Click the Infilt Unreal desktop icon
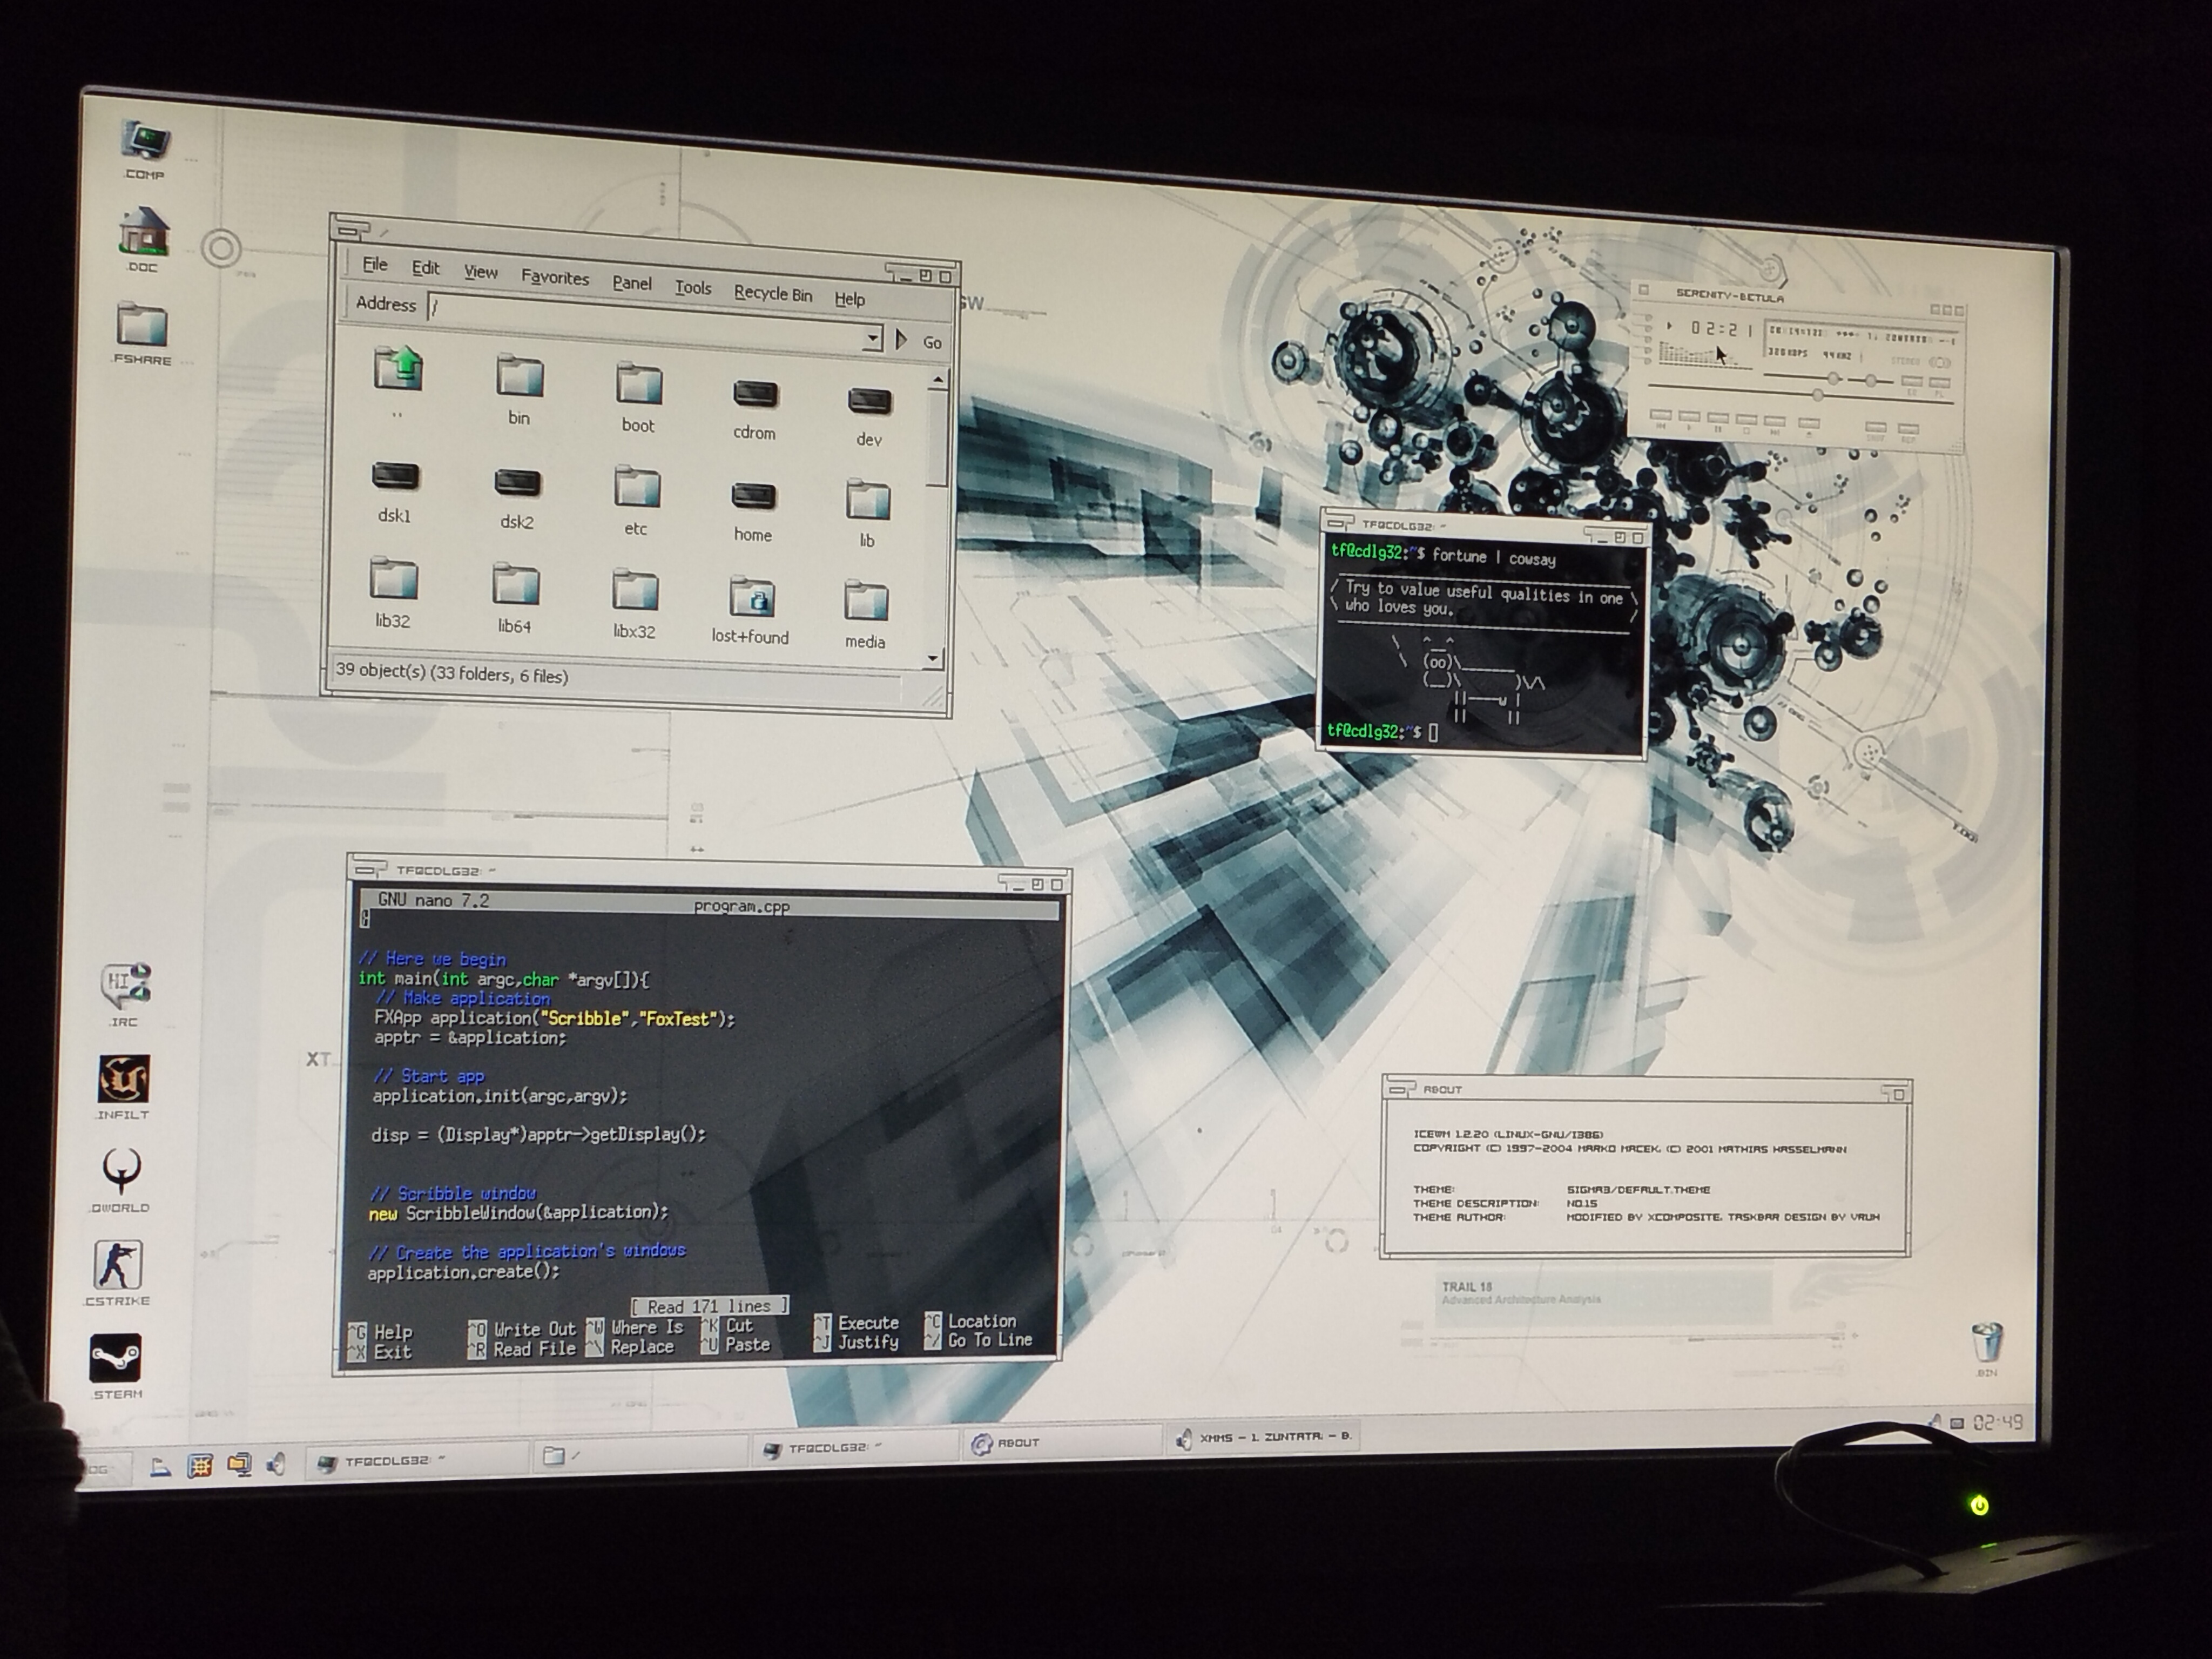Image resolution: width=2212 pixels, height=1659 pixels. tap(123, 1080)
